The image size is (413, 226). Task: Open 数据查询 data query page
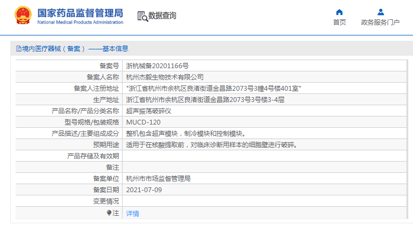[x=162, y=16]
